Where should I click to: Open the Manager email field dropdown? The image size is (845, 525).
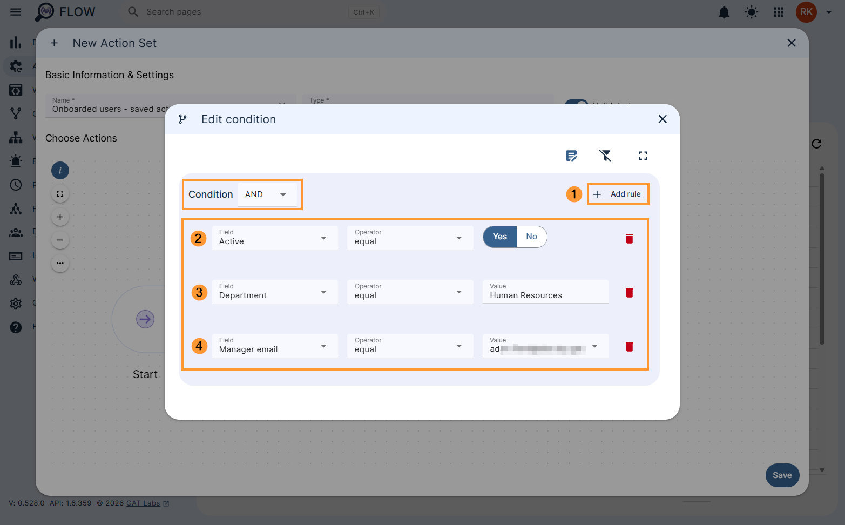coord(275,346)
